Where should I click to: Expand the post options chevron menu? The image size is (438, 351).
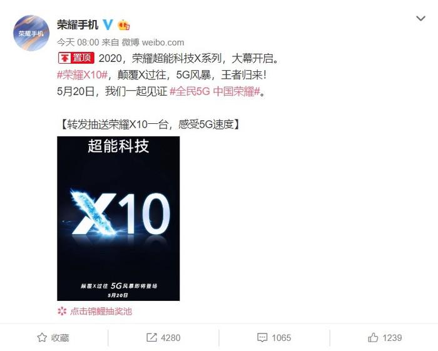[x=420, y=19]
